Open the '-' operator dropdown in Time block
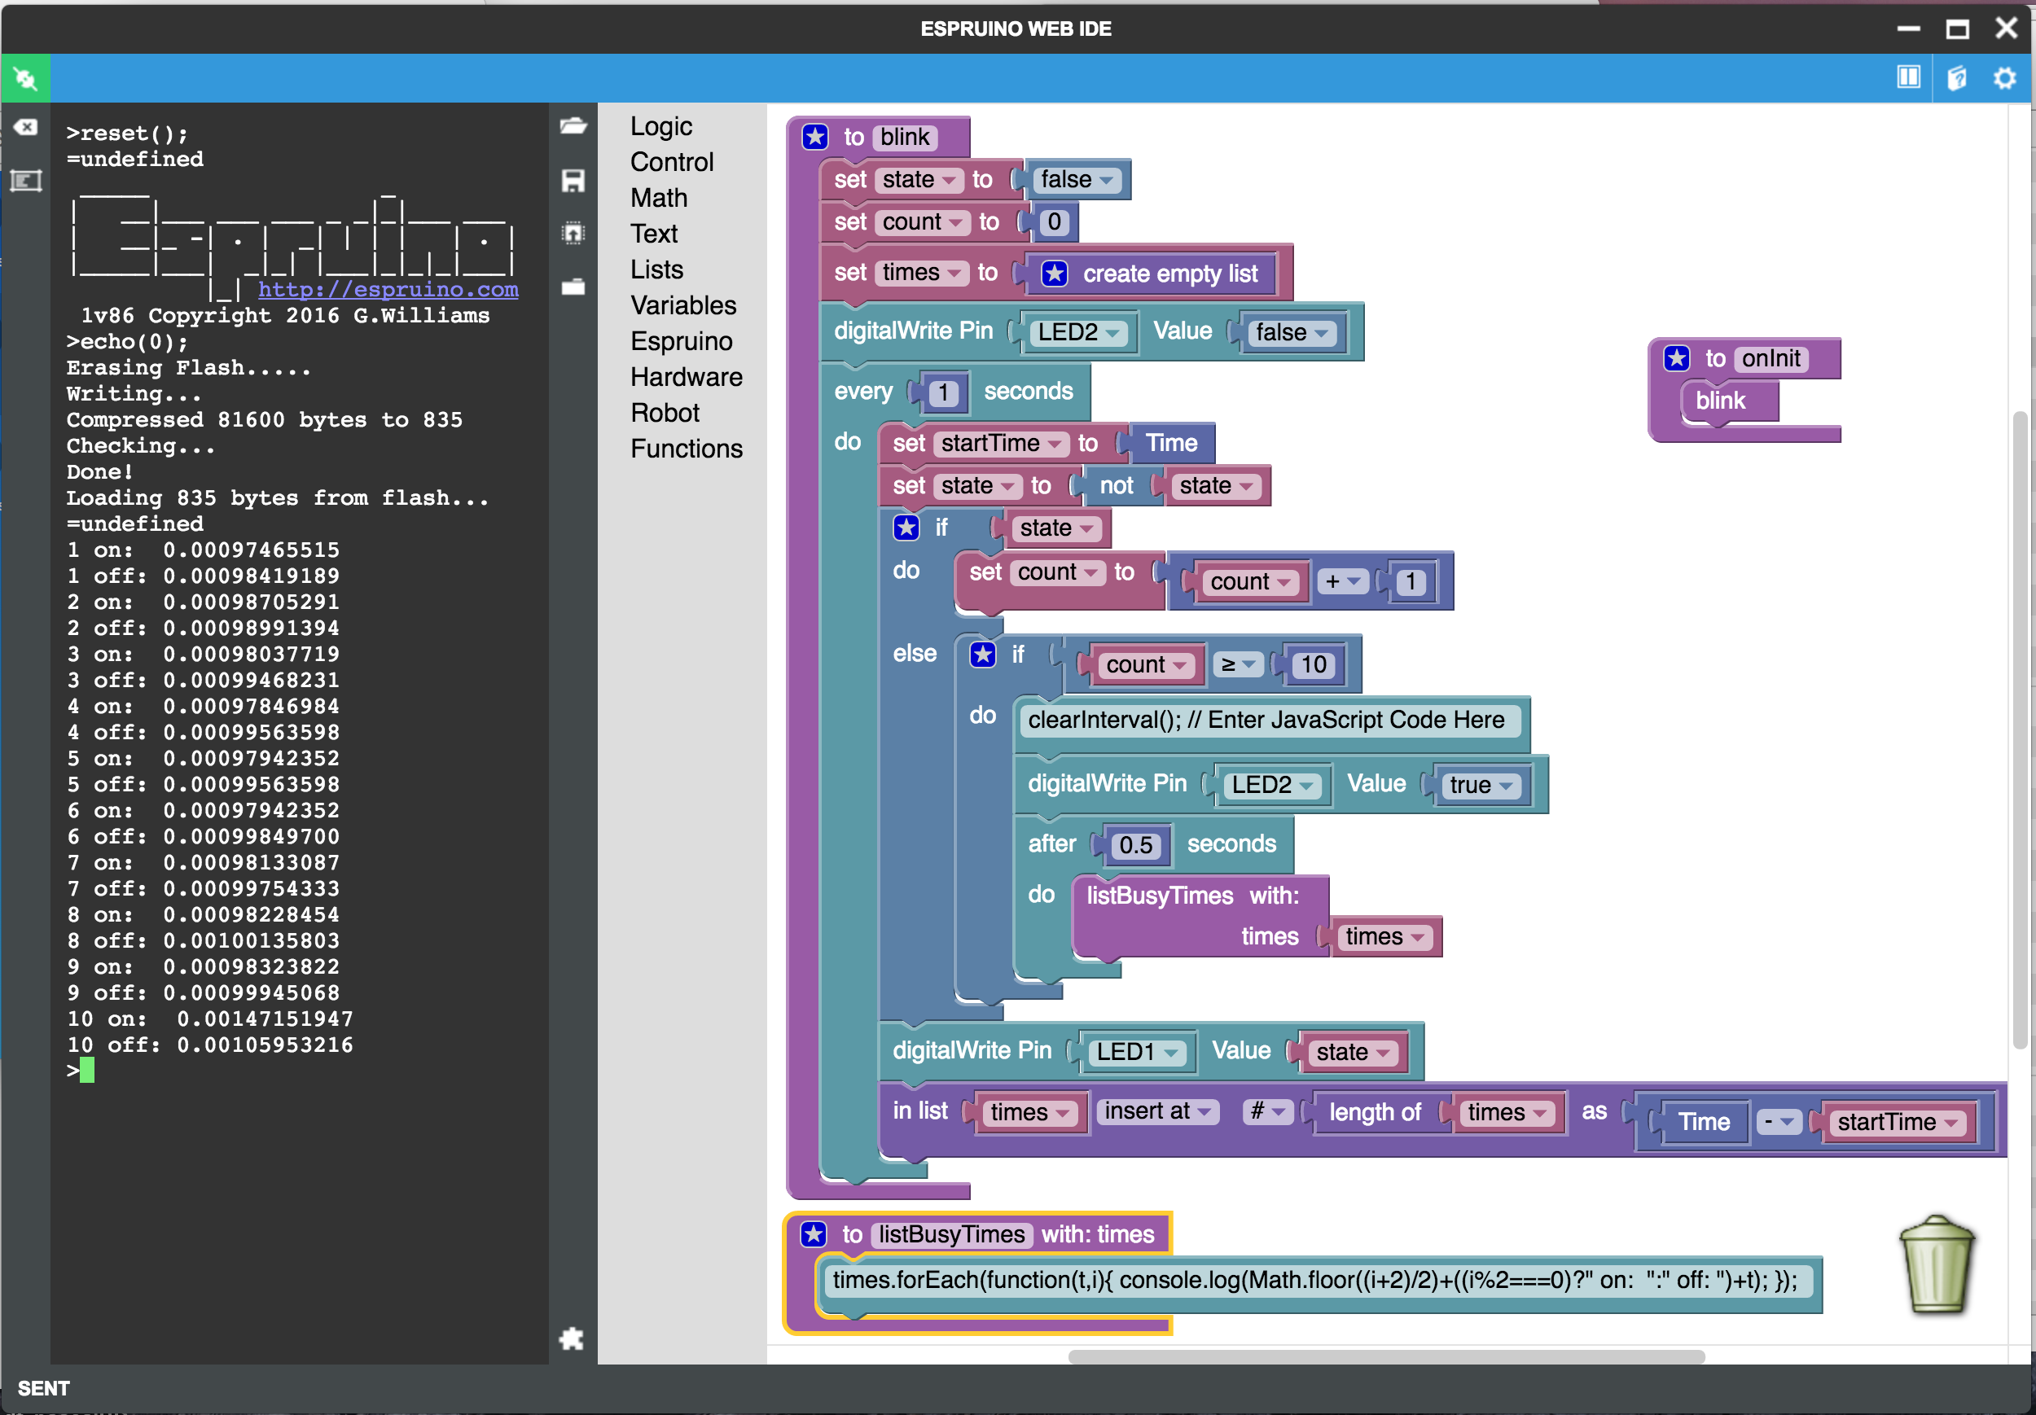This screenshot has width=2036, height=1415. pyautogui.click(x=1779, y=1123)
